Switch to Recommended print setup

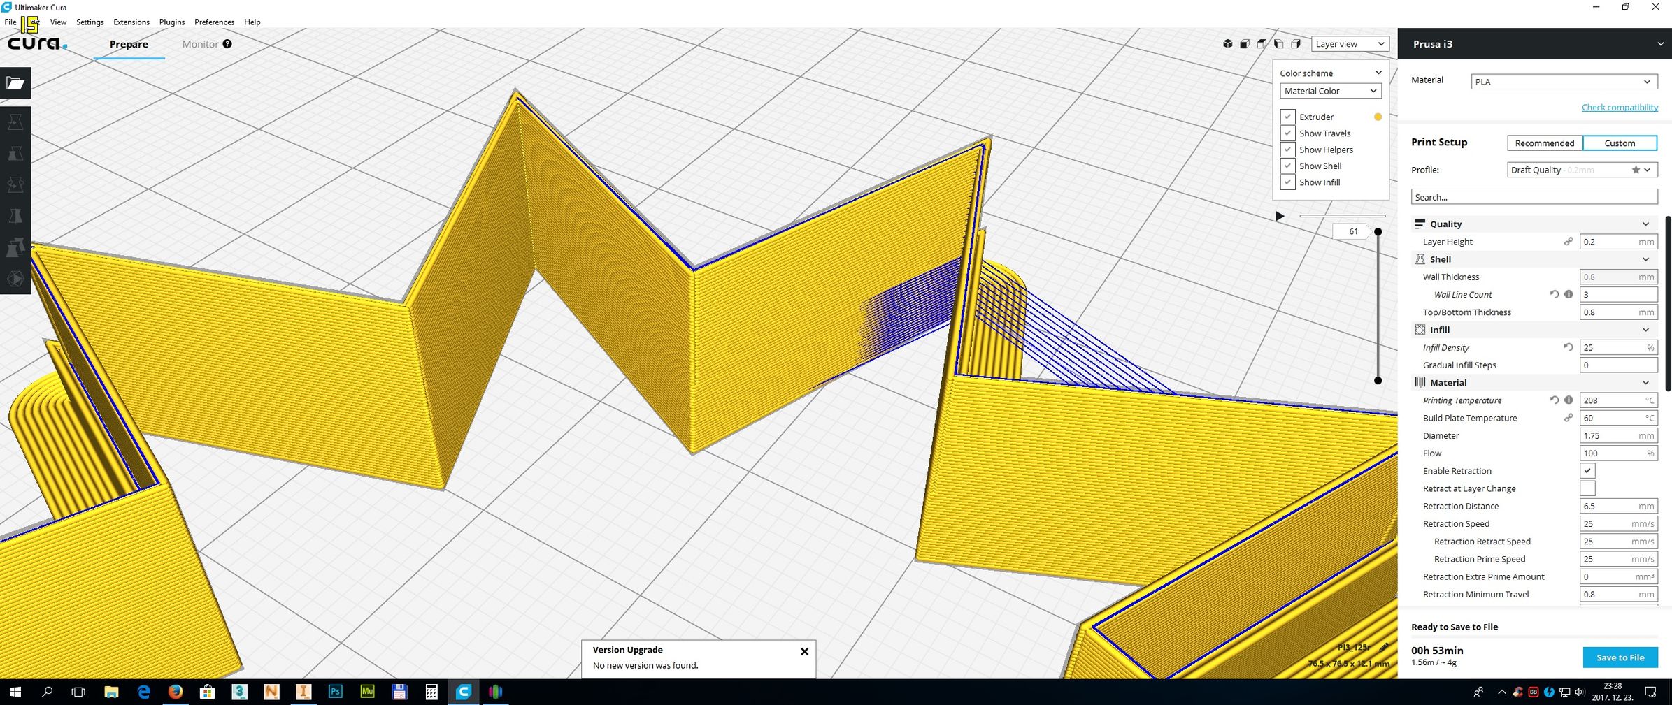pos(1544,143)
